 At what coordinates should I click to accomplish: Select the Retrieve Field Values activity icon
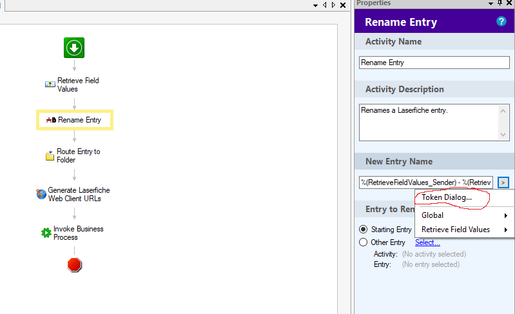pos(50,84)
